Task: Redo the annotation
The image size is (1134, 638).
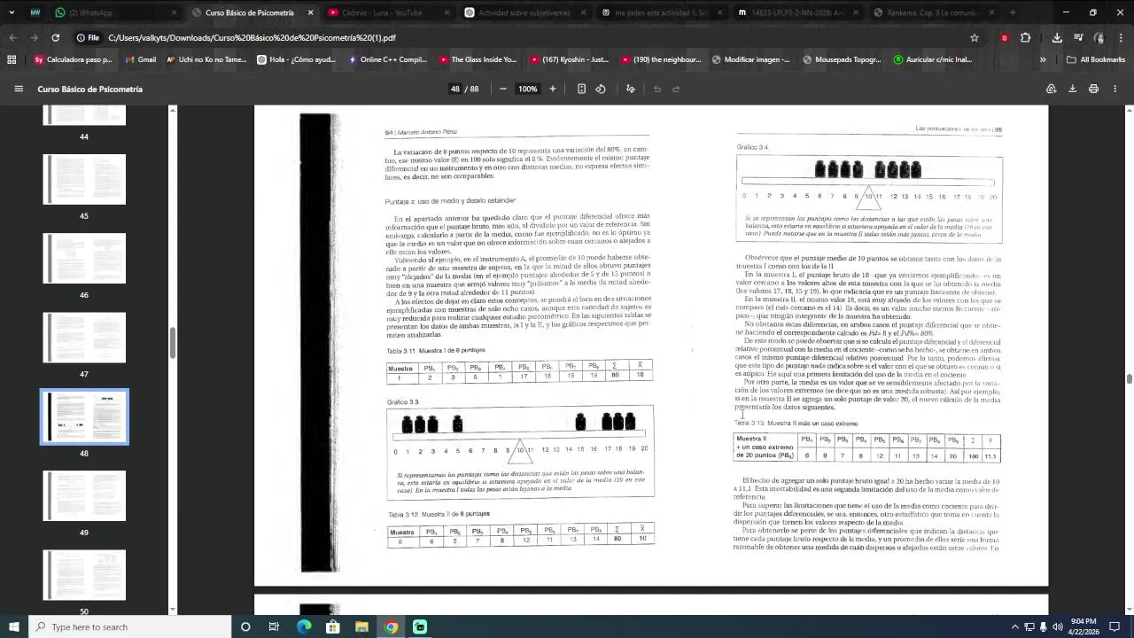Action: [676, 89]
